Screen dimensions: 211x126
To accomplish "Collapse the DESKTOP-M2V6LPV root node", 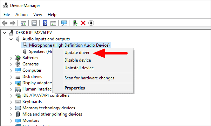I will coord(5,33).
